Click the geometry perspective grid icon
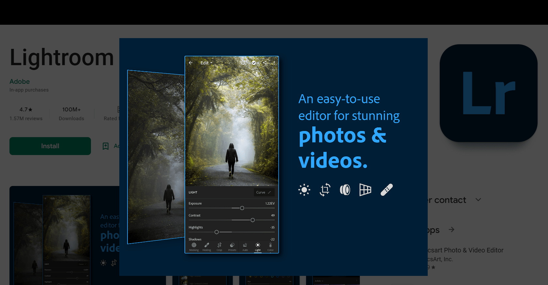 365,190
